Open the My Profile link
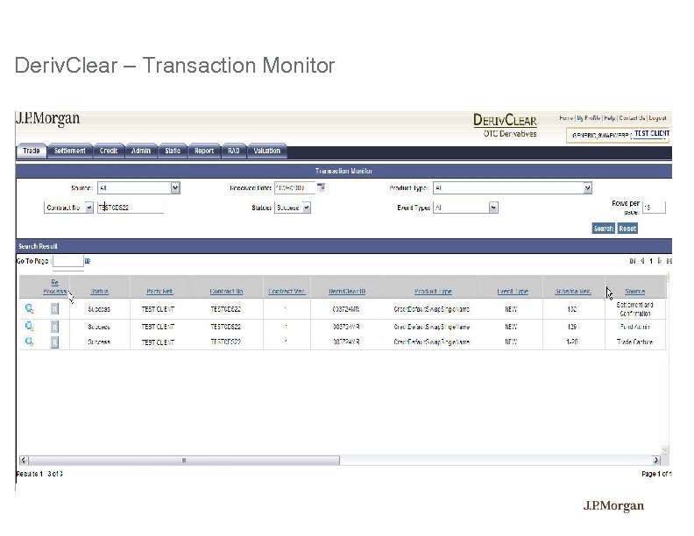 coord(588,118)
